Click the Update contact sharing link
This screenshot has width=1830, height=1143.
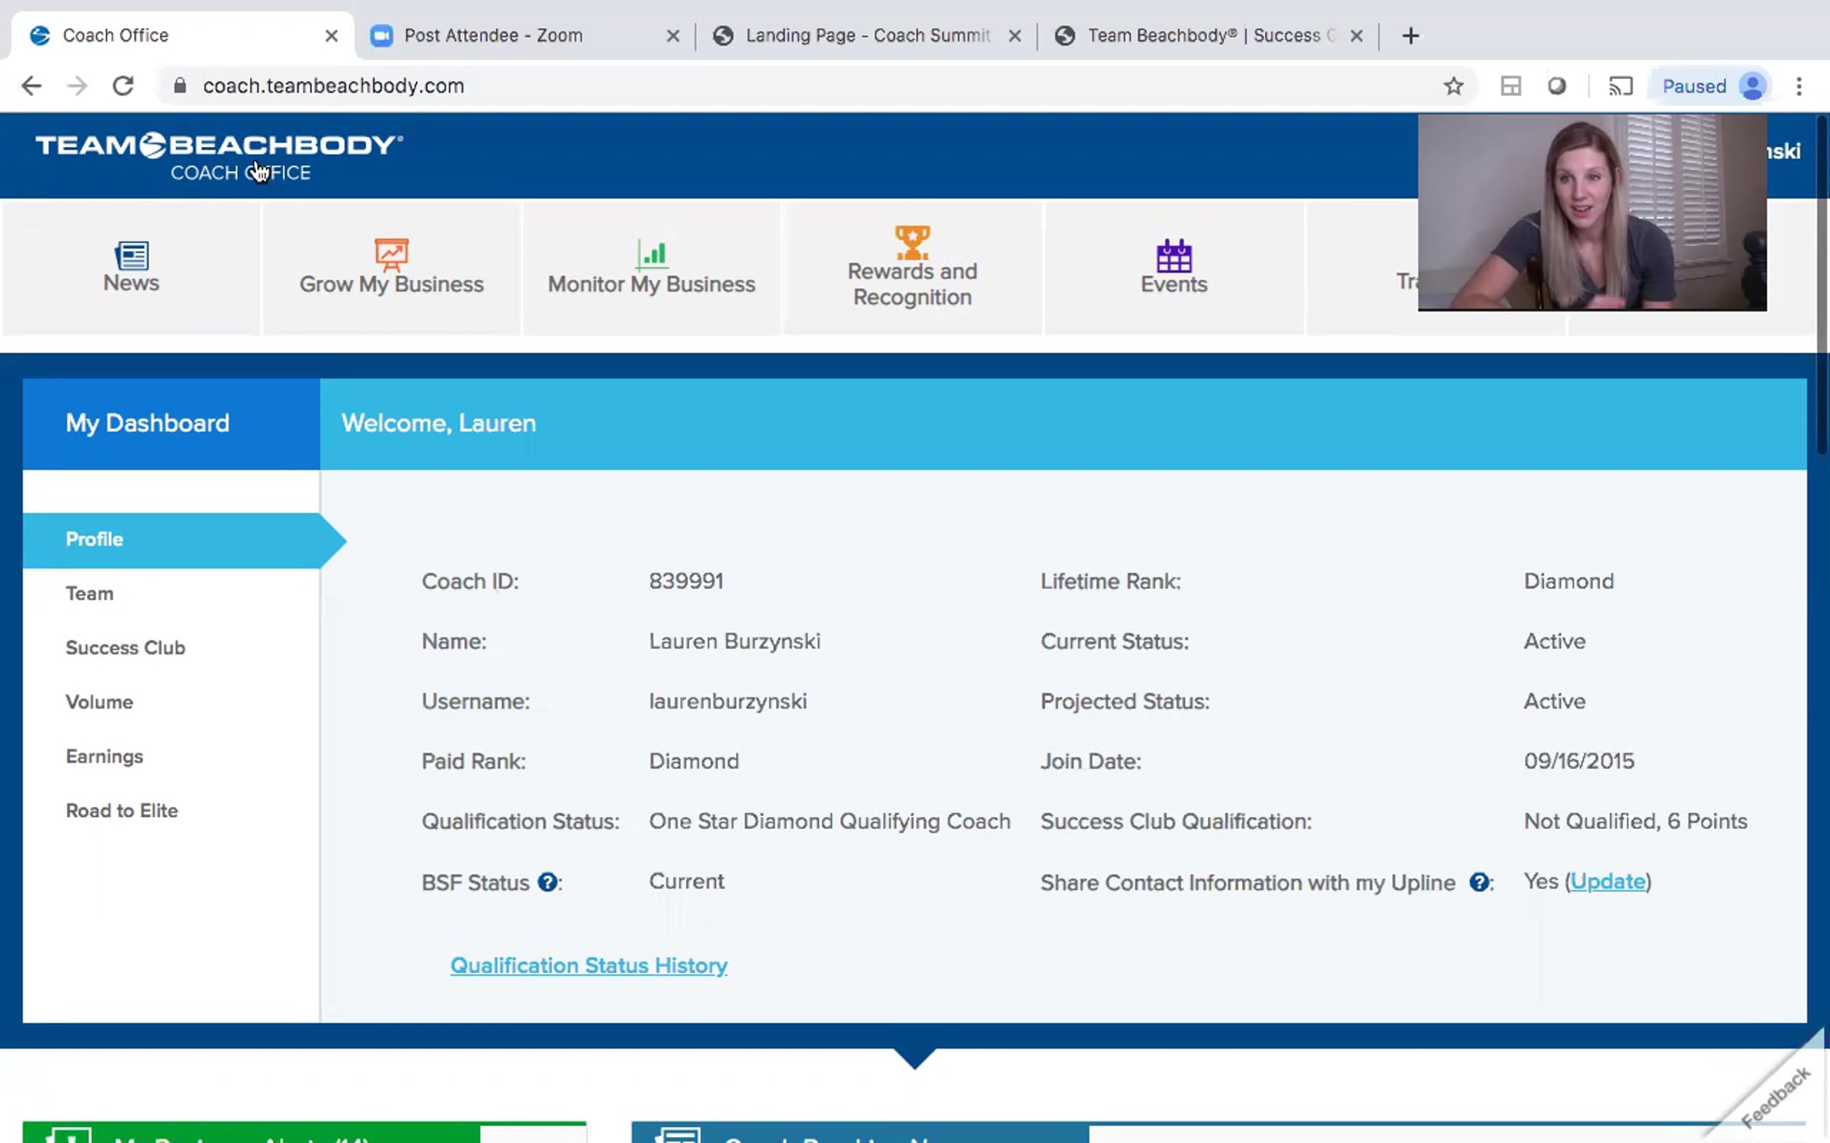(1607, 882)
